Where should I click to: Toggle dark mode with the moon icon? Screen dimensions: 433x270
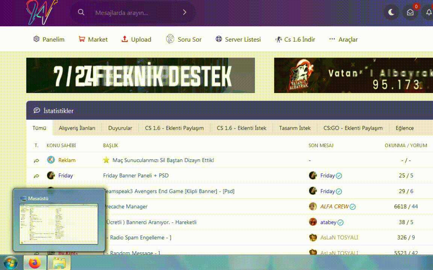(x=391, y=12)
